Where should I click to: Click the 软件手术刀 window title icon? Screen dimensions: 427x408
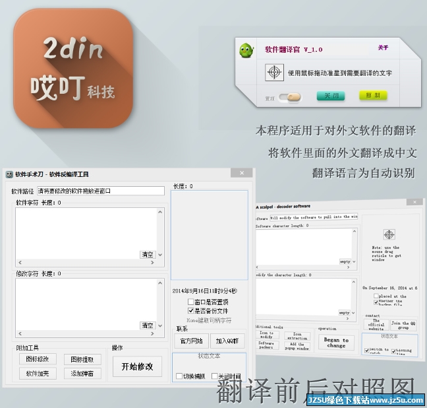tap(9, 174)
